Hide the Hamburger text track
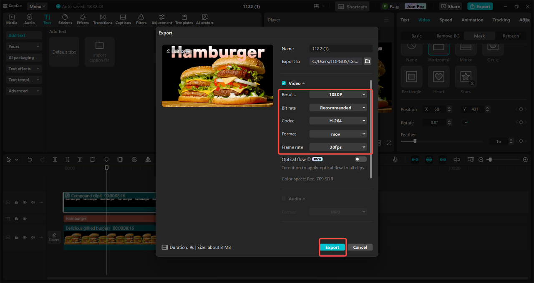Viewport: 534px width, 283px height. pos(25,218)
